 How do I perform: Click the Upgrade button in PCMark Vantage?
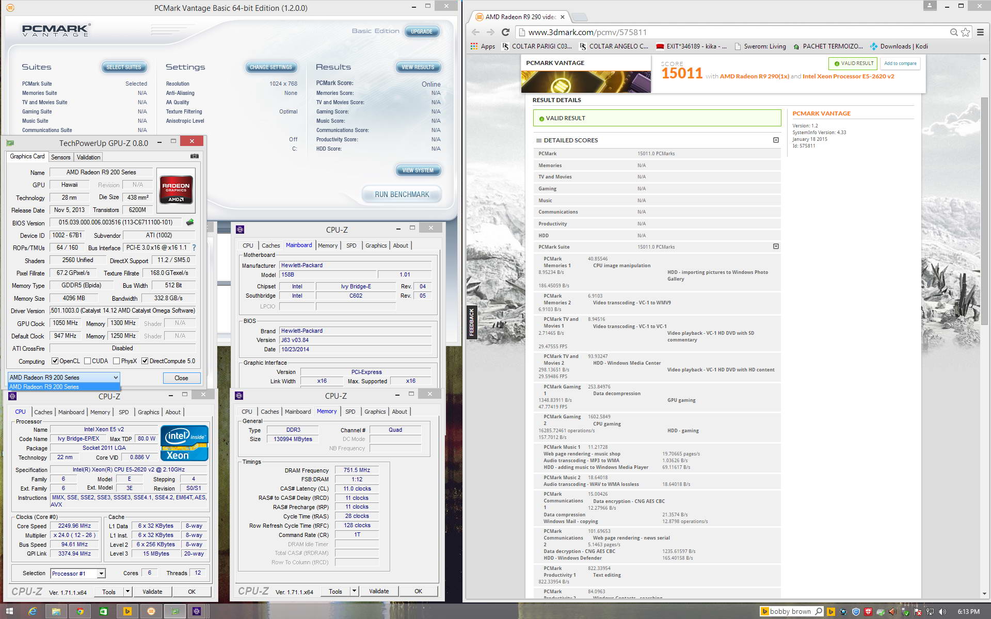[x=422, y=31]
